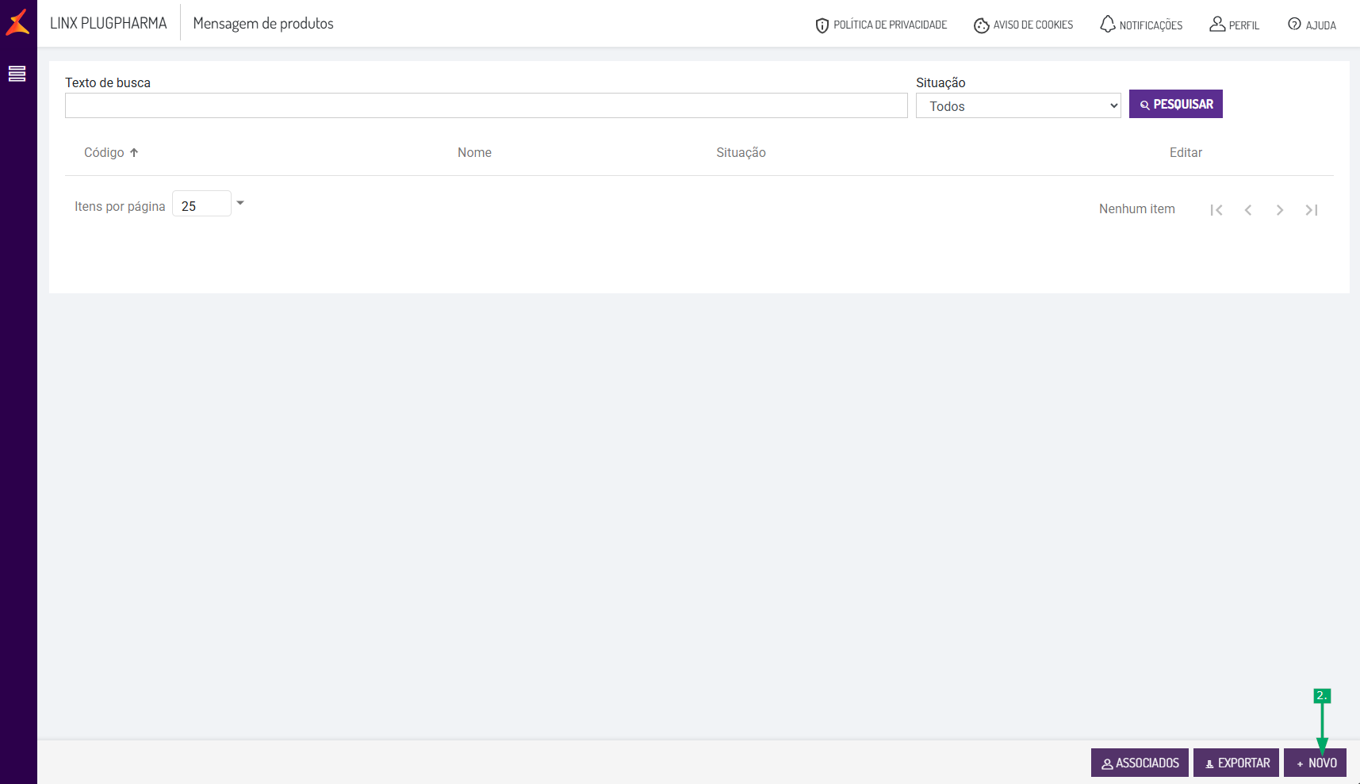Viewport: 1360px width, 784px height.
Task: Go to next page
Action: pyautogui.click(x=1280, y=209)
